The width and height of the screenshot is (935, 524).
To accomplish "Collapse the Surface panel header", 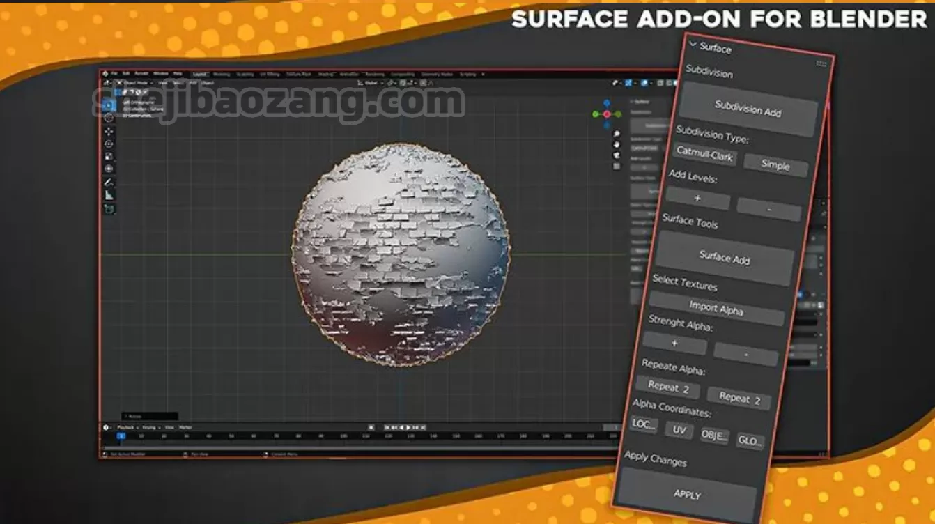I will coord(693,45).
